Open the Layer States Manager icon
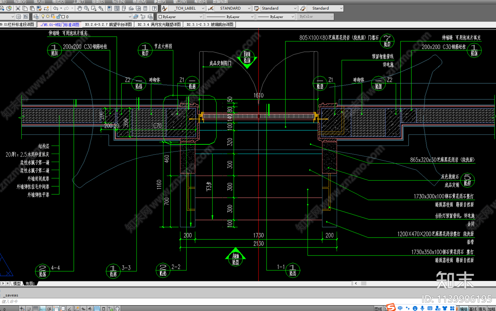 click(150, 16)
